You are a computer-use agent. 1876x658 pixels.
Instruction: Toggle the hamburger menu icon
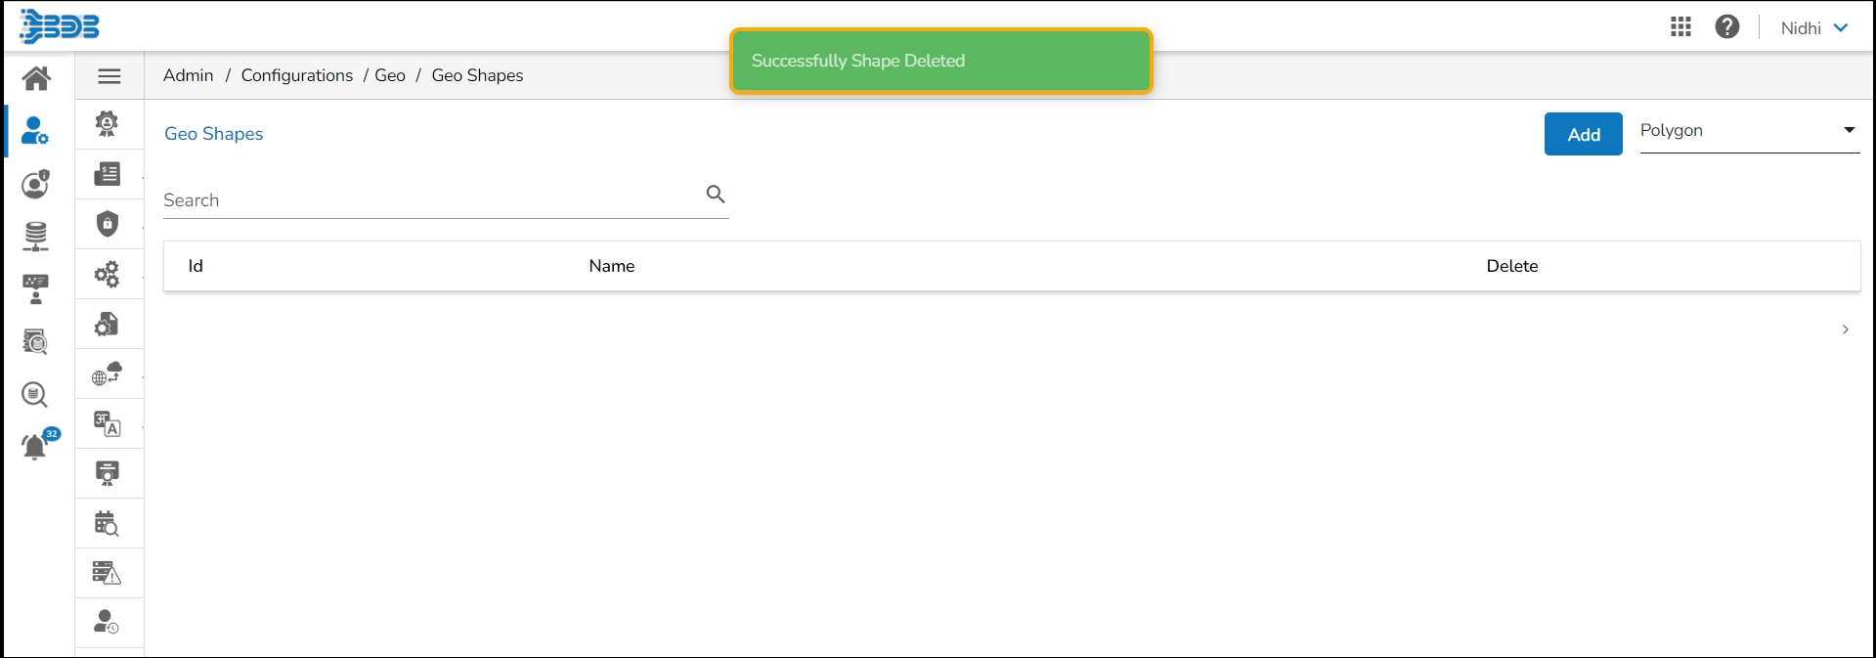(x=109, y=75)
